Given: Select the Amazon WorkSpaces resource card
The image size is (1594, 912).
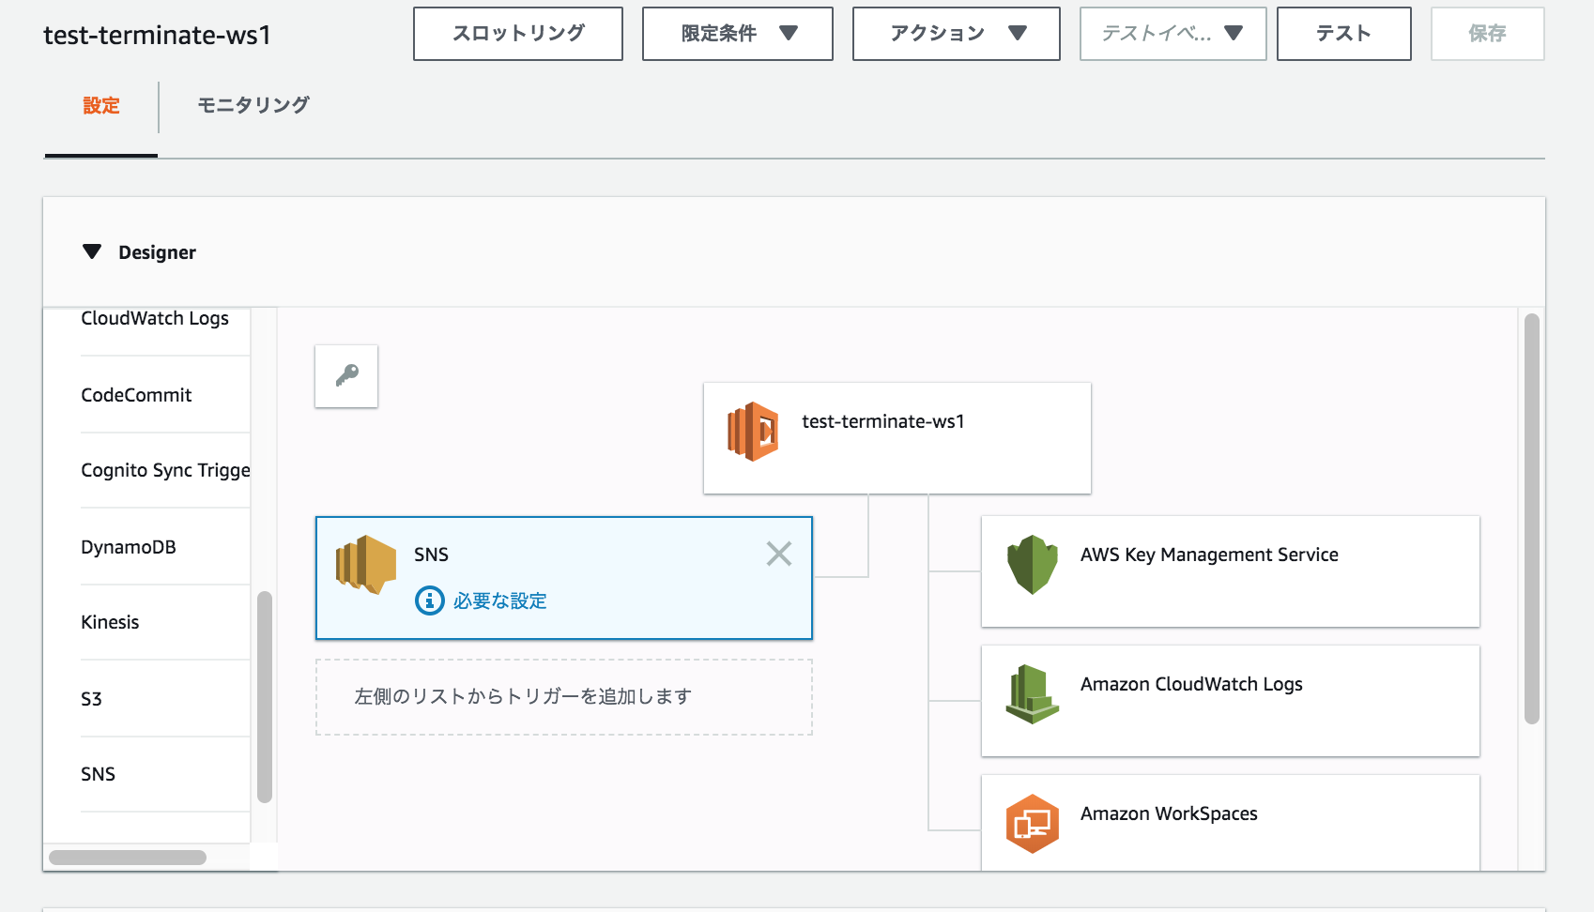Looking at the screenshot, I should coord(1231,823).
